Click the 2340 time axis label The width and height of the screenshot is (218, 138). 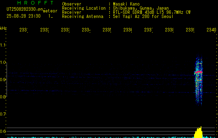pos(211,30)
